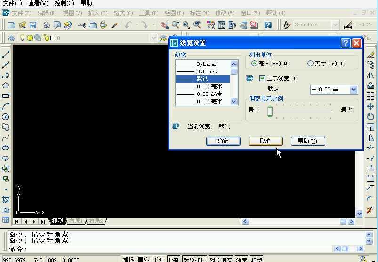Toggle 对象追踪 in status bar

pos(221,260)
